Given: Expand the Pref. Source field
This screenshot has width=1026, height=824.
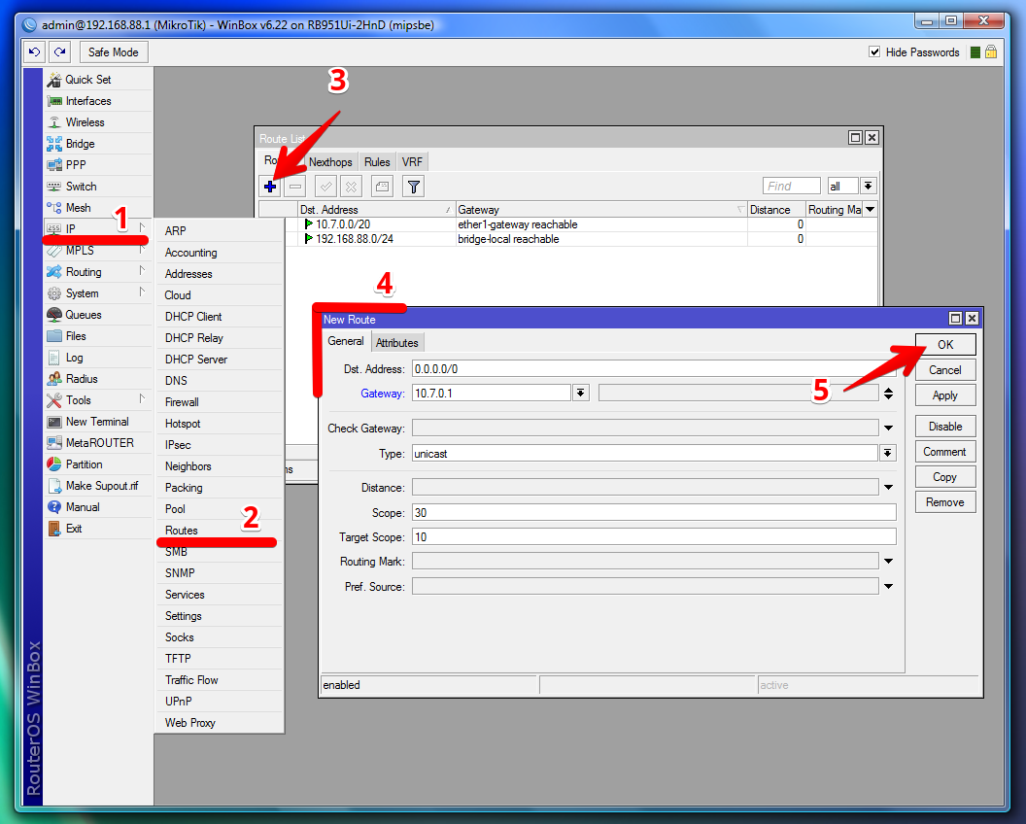Looking at the screenshot, I should click(888, 587).
